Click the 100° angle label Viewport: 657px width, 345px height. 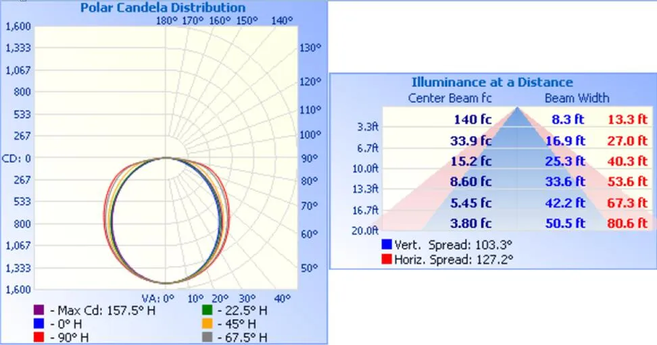point(310,135)
